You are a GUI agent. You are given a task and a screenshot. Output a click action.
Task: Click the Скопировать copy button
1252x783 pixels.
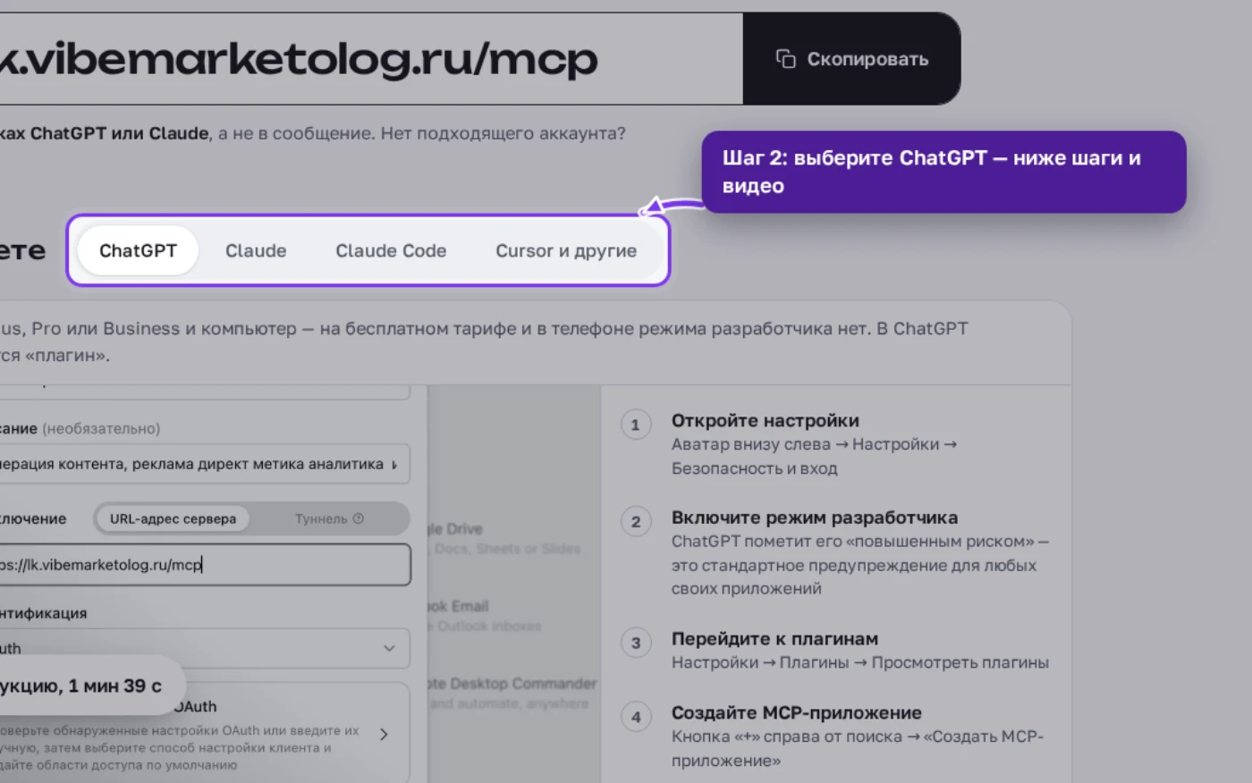pos(851,59)
